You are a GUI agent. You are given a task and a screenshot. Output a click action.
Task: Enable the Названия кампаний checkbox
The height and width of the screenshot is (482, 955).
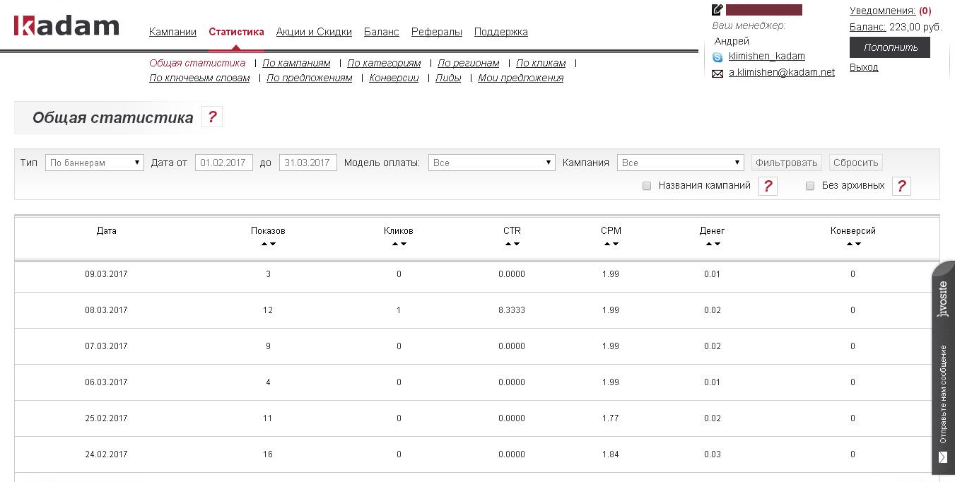point(646,186)
